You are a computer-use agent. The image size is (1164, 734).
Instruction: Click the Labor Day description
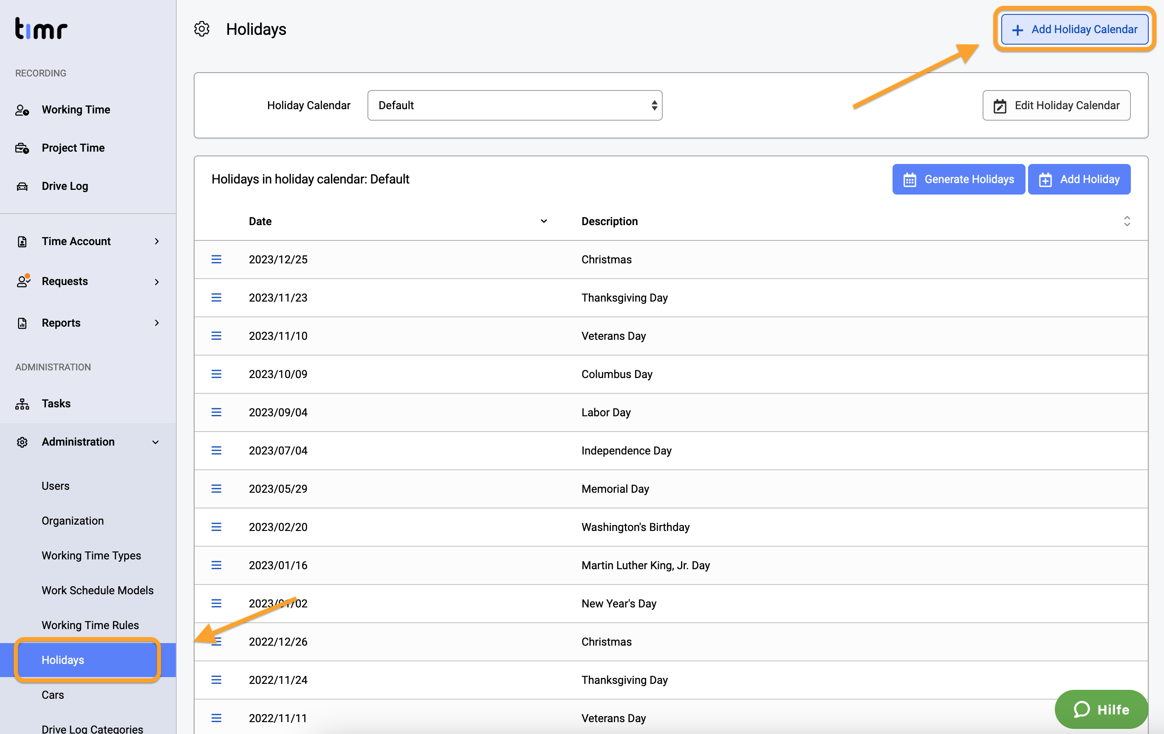[606, 412]
